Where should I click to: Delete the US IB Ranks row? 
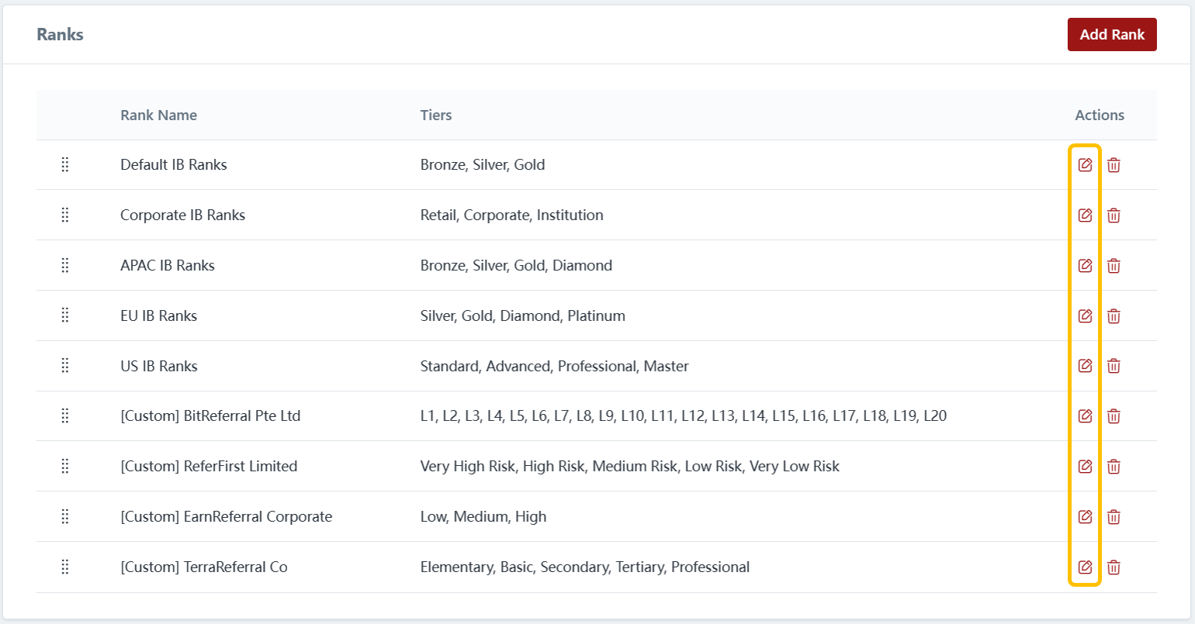pyautogui.click(x=1114, y=366)
